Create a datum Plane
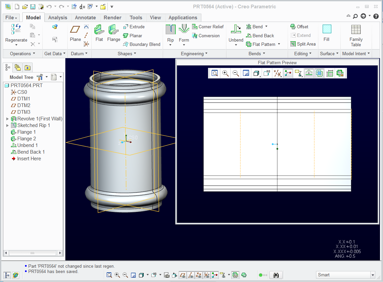 [x=75, y=33]
